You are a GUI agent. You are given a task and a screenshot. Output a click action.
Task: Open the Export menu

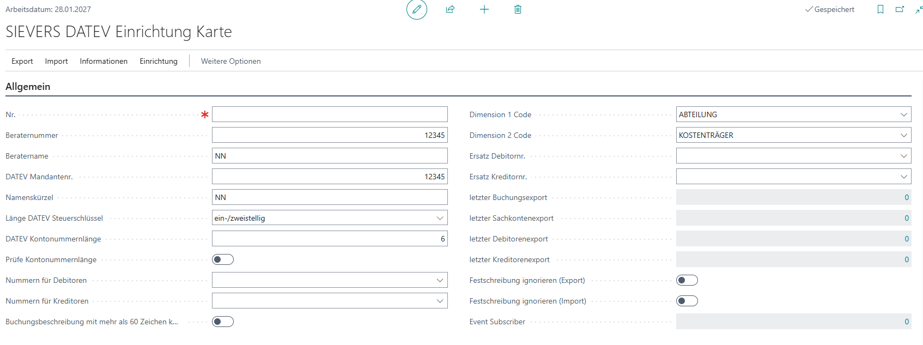(22, 61)
